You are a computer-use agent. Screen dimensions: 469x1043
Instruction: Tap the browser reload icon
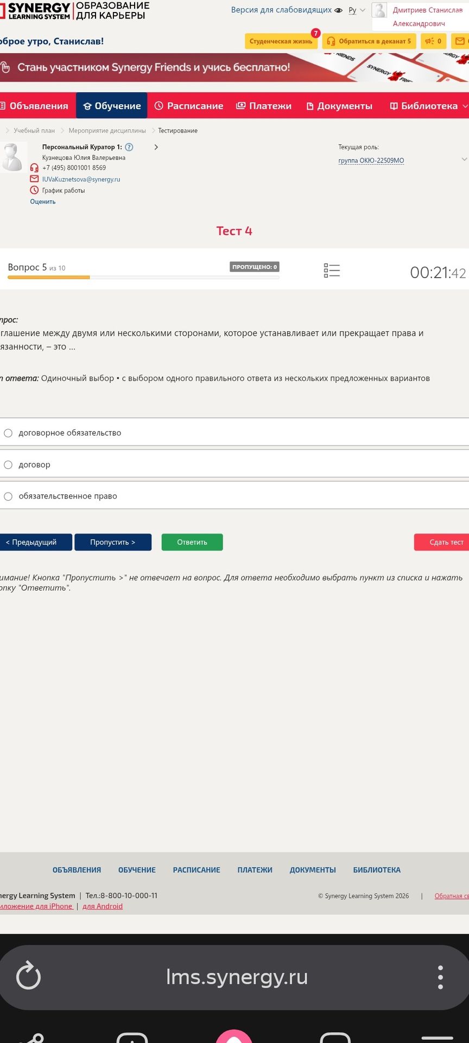pyautogui.click(x=28, y=976)
